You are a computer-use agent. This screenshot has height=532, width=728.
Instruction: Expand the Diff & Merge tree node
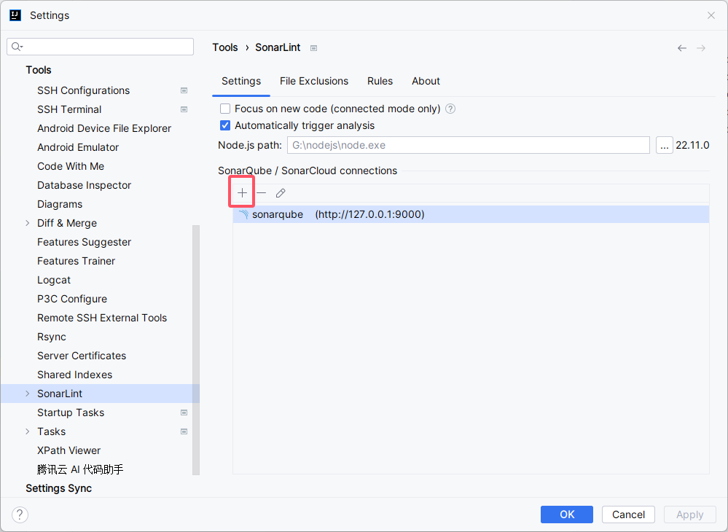tap(28, 223)
